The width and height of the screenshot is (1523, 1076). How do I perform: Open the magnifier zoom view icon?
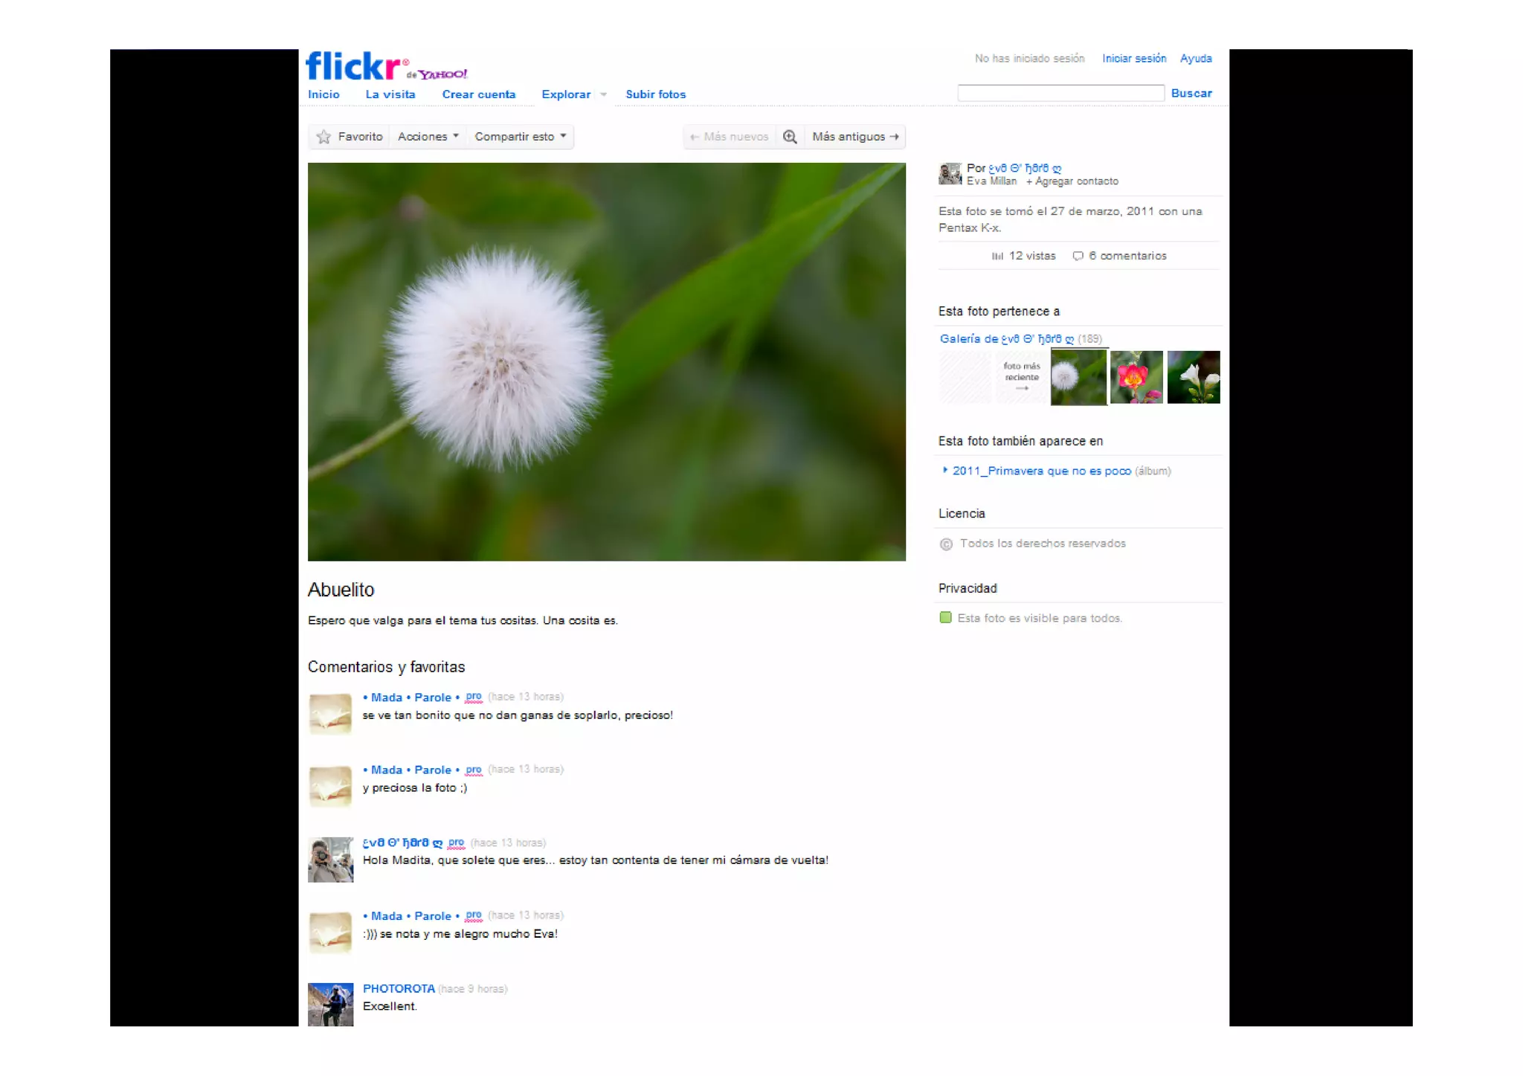click(790, 137)
